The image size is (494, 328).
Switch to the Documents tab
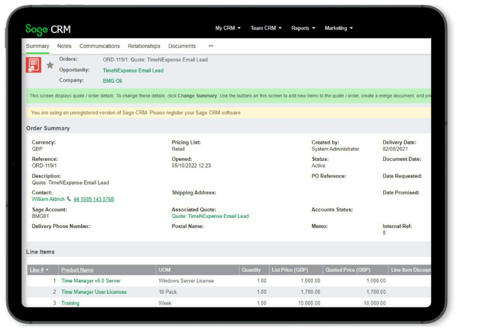[x=182, y=46]
